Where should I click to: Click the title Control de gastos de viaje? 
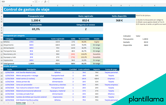point(27,9)
